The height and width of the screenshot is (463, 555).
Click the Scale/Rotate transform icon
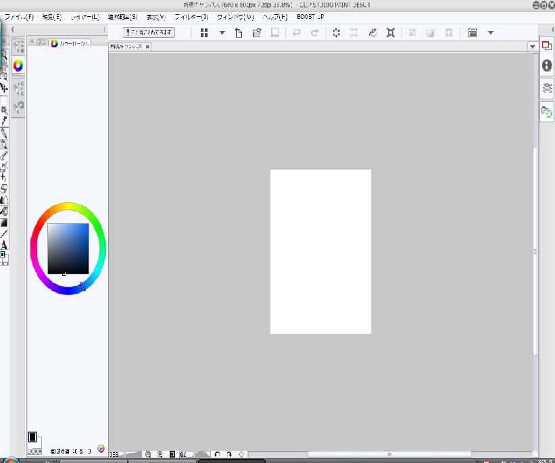point(391,32)
